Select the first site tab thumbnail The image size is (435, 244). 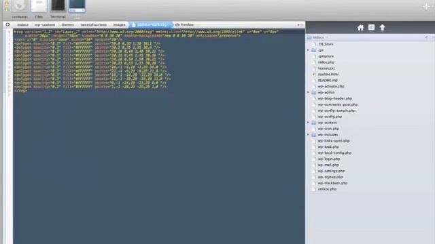20,6
